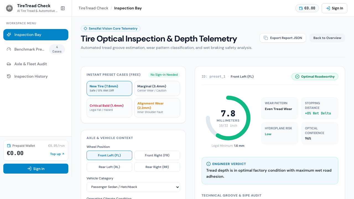Screen dimensions: 354x199
Task: Open the Vehicle Category dropdown
Action: coord(133,187)
